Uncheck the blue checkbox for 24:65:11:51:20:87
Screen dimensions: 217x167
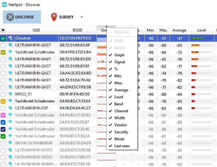[x=3, y=122]
